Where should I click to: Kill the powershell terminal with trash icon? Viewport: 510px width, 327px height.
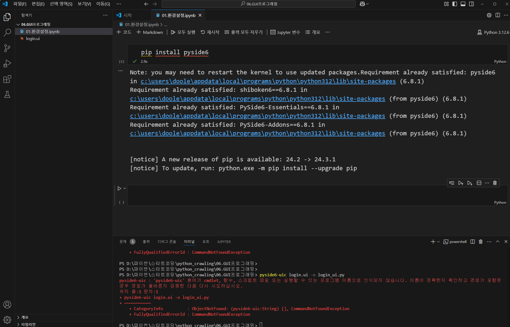coord(481,242)
